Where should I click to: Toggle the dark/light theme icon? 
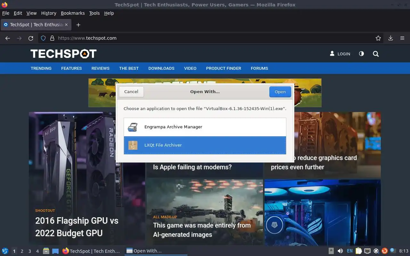coord(361,54)
